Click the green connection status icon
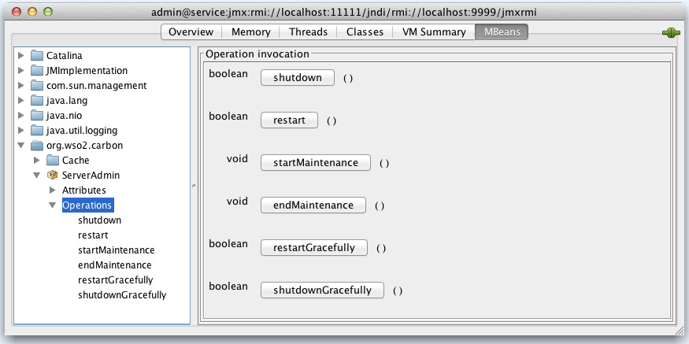 tap(671, 32)
